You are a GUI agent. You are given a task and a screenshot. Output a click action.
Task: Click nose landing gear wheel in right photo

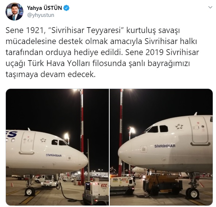[x=193, y=193]
